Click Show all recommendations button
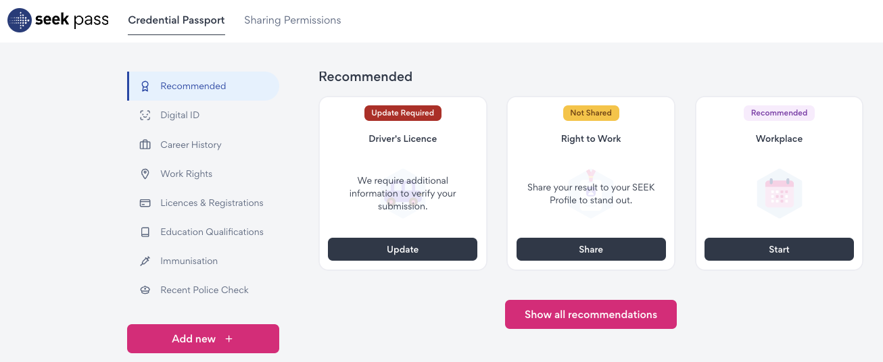 click(590, 315)
